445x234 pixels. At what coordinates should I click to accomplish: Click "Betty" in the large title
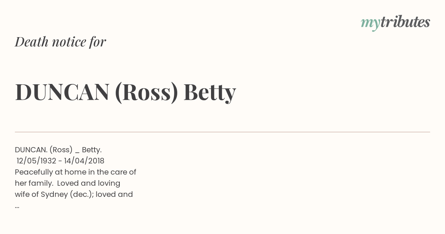pos(210,93)
